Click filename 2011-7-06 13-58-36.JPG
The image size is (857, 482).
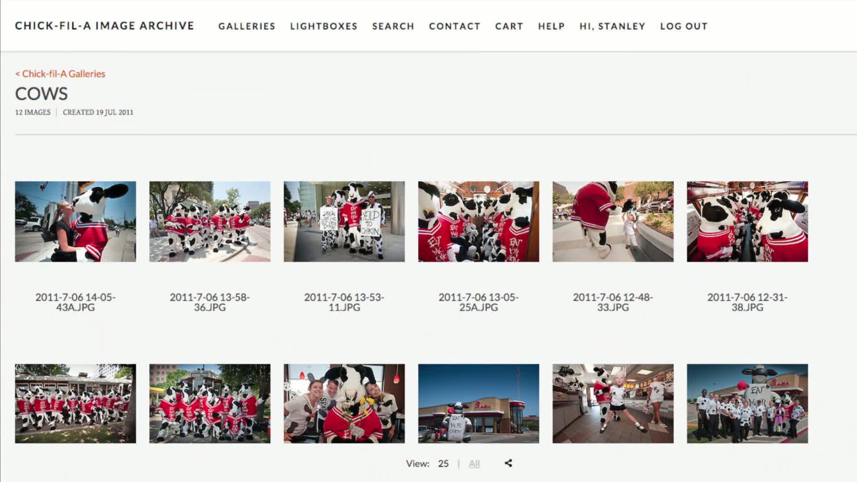tap(210, 302)
